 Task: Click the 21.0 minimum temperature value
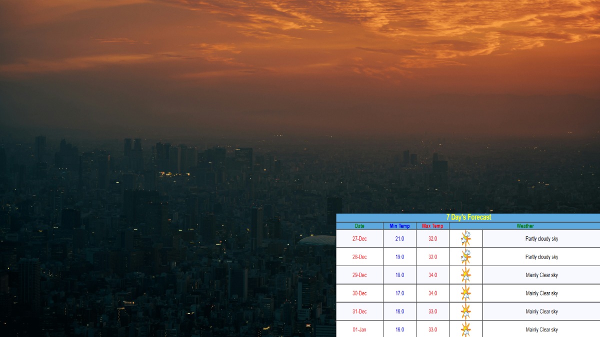(399, 239)
